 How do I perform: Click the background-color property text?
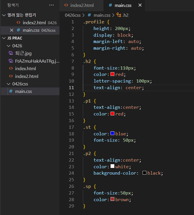click(115, 173)
